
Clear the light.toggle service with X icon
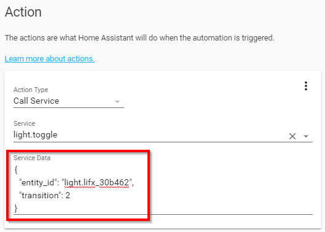(292, 136)
